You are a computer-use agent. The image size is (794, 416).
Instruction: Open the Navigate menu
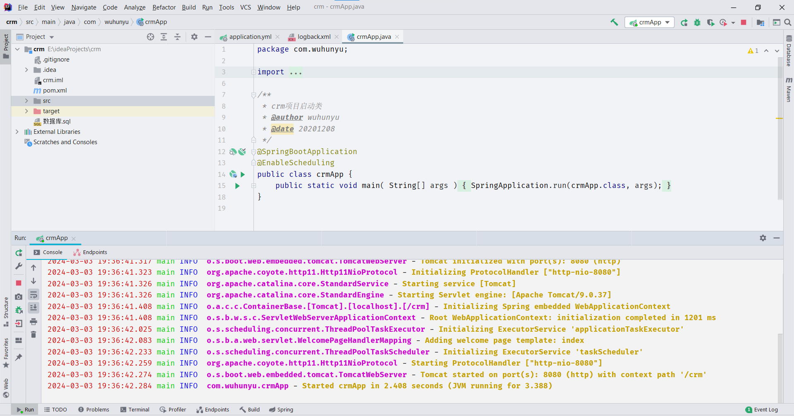click(84, 7)
